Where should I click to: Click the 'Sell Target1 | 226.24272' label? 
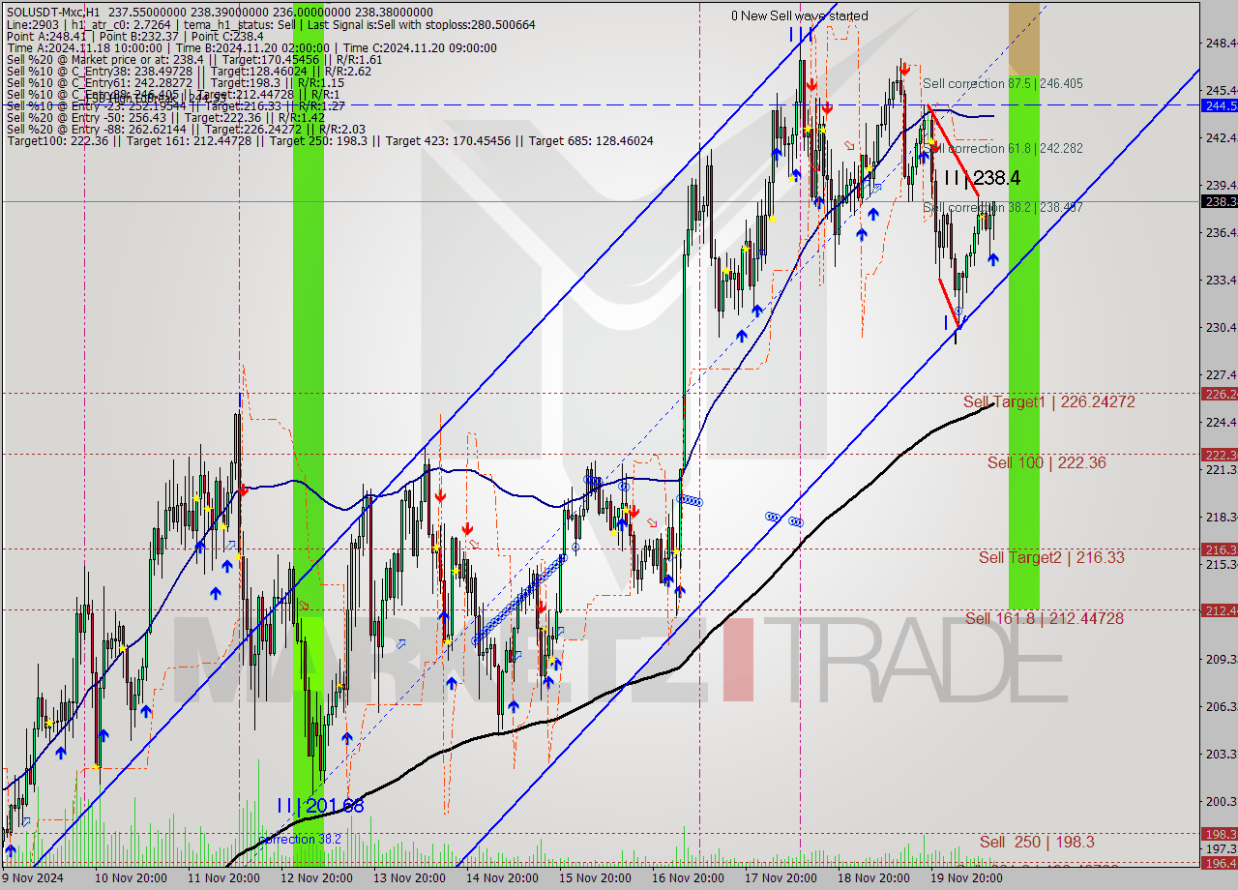(x=1049, y=401)
